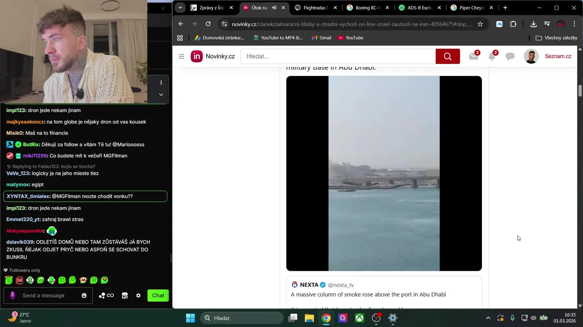Open Chrome from the taskbar
The image size is (583, 327).
tap(326, 318)
